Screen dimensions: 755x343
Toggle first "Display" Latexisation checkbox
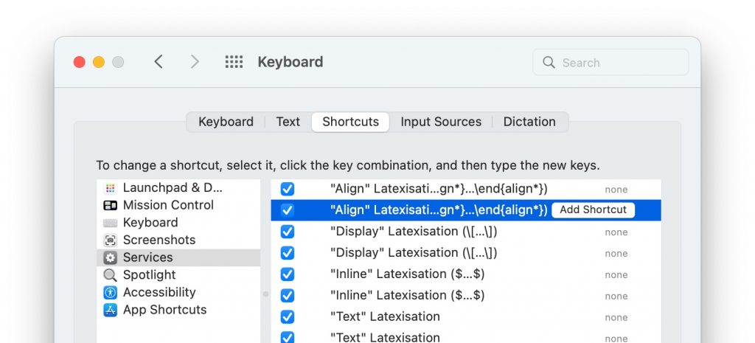(x=288, y=232)
